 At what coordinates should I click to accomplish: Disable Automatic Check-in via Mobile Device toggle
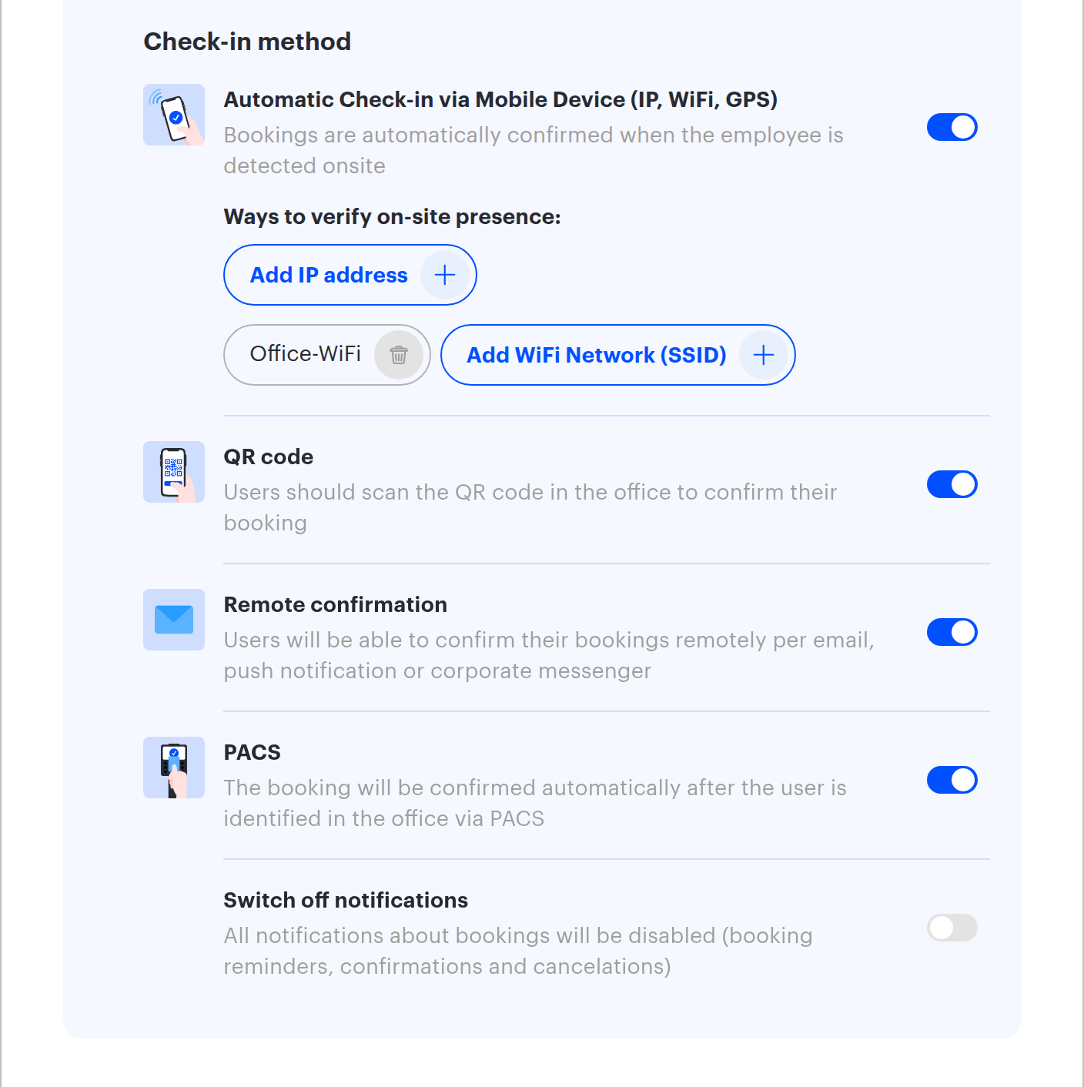(x=952, y=127)
